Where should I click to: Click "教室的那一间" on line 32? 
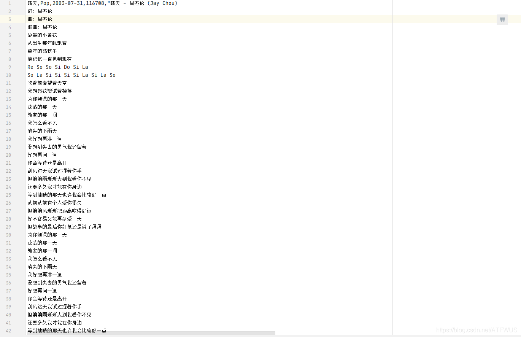pyautogui.click(x=42, y=251)
